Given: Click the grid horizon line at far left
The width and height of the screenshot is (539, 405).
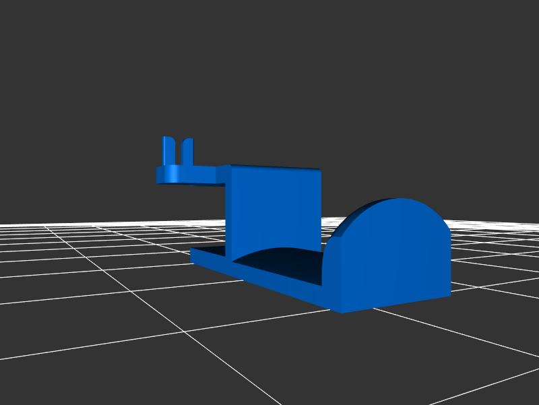Looking at the screenshot, I should [x=13, y=224].
